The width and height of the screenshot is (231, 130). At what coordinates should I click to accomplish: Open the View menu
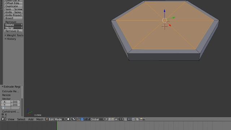click(x=11, y=119)
